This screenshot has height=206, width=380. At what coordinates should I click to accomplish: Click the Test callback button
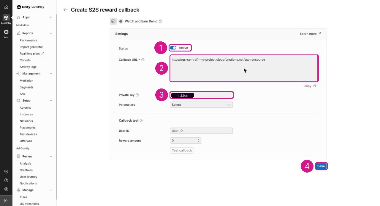182,150
